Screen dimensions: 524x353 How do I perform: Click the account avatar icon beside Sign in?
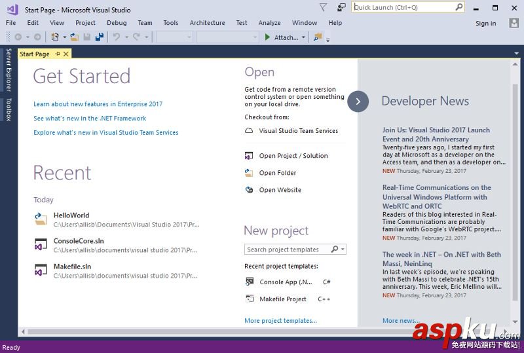(514, 23)
